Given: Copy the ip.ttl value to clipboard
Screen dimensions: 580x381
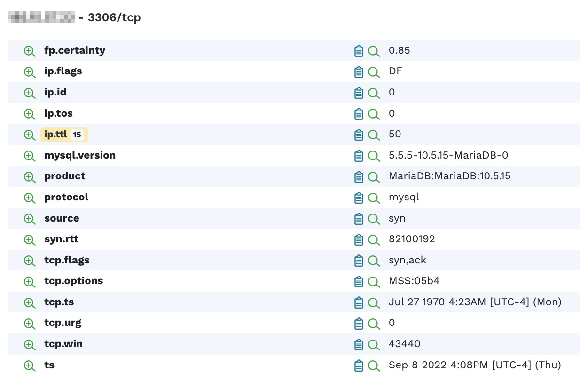Looking at the screenshot, I should click(359, 135).
